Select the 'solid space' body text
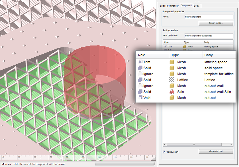 (x=213, y=68)
